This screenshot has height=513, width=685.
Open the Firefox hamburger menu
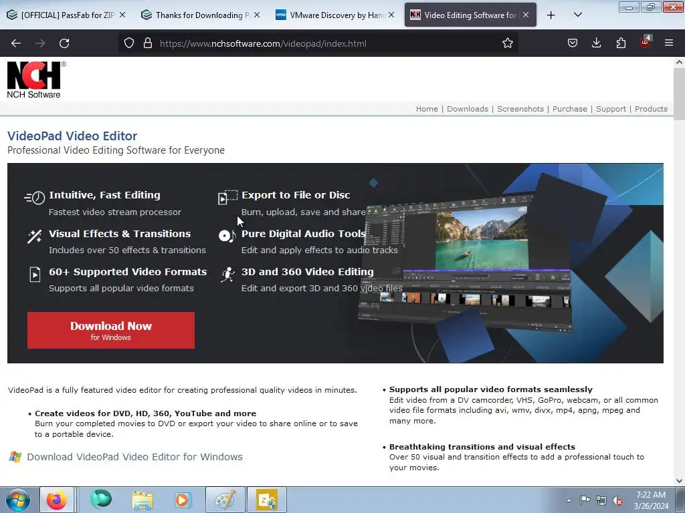point(669,43)
